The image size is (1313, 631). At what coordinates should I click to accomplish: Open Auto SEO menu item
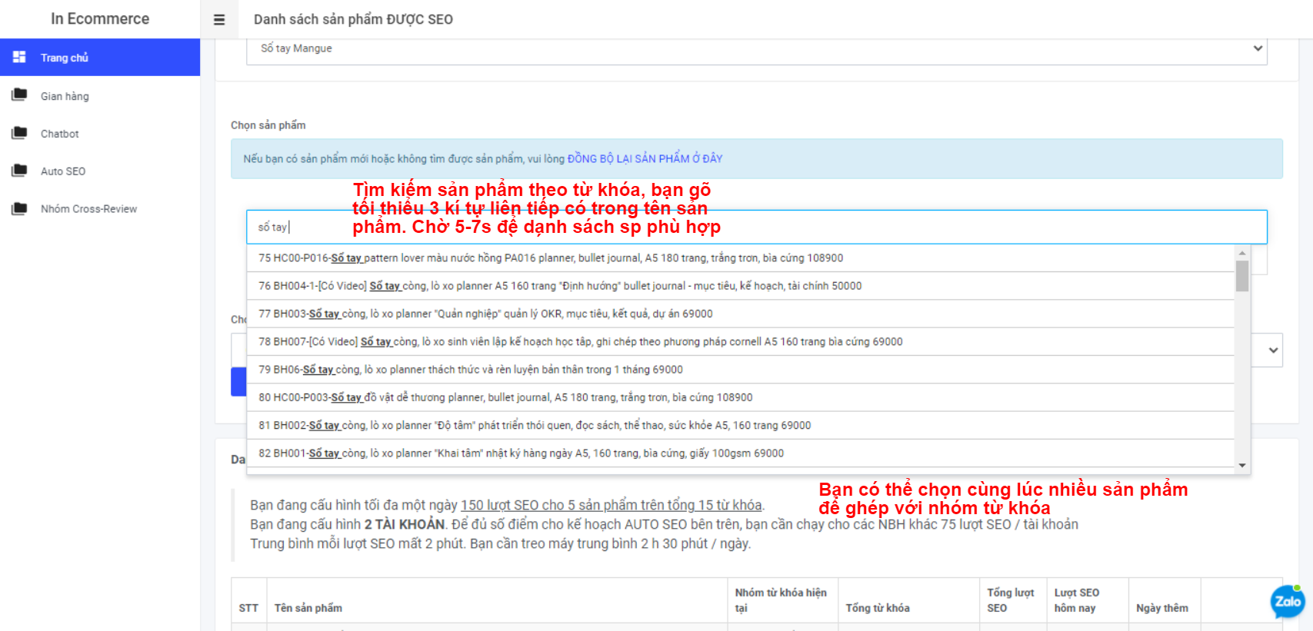point(100,171)
